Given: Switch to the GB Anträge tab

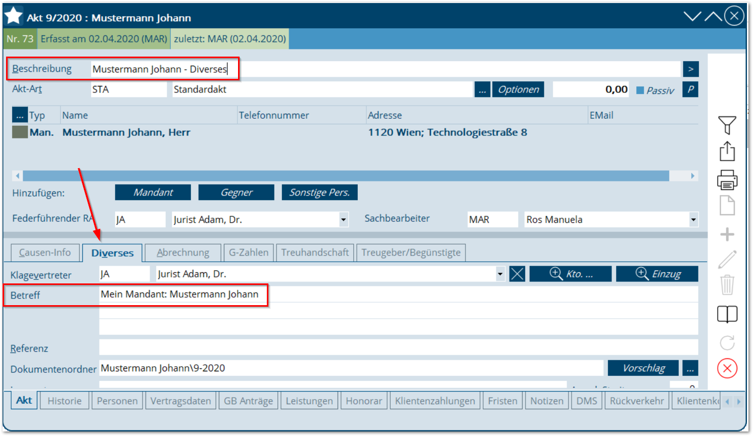Looking at the screenshot, I should (248, 401).
